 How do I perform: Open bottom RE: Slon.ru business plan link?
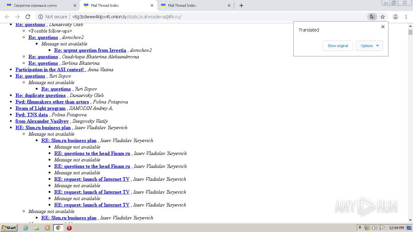[x=69, y=218]
